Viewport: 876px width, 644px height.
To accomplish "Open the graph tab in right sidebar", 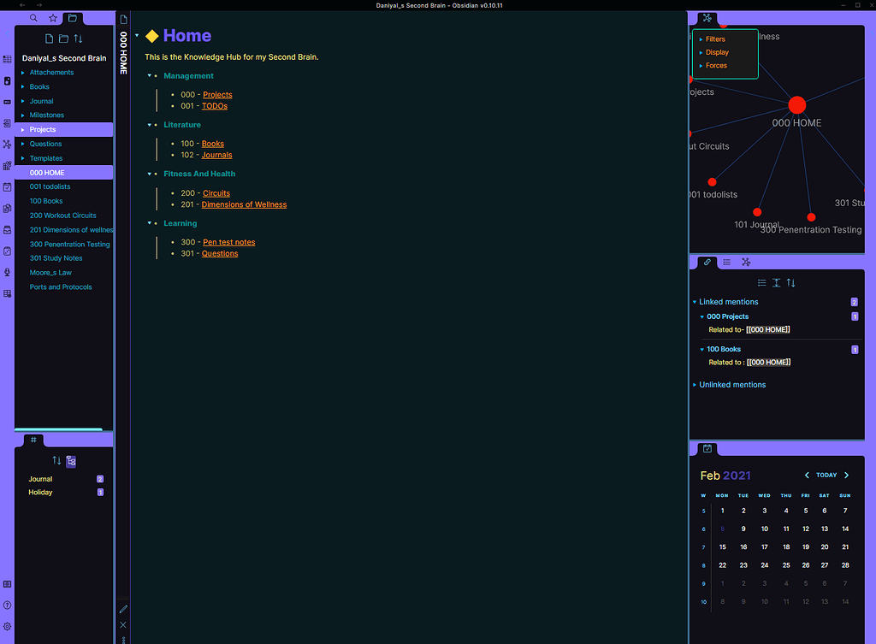I will pos(707,18).
